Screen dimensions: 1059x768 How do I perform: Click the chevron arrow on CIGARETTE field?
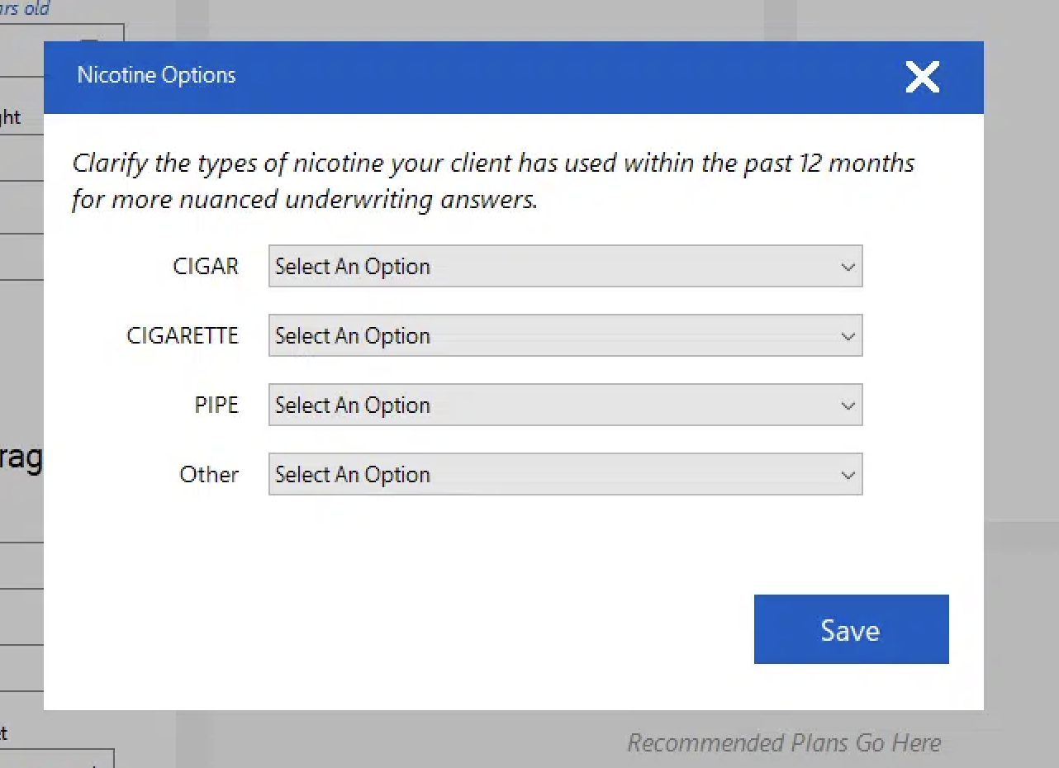(847, 336)
